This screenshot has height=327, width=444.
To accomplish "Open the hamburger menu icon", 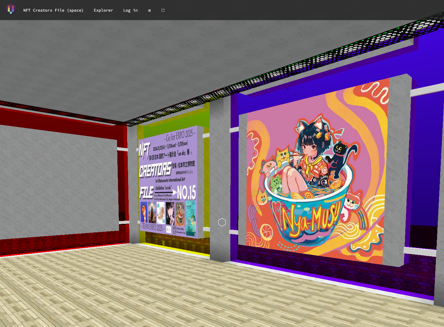I will pos(149,10).
